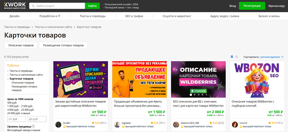Focus the Найти услуги search field
Viewport: 288px width, 132px height.
[x=57, y=6]
